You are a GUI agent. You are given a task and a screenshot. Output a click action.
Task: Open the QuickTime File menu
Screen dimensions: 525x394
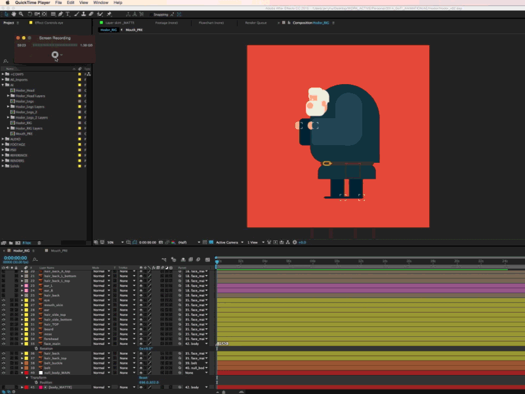(x=58, y=3)
